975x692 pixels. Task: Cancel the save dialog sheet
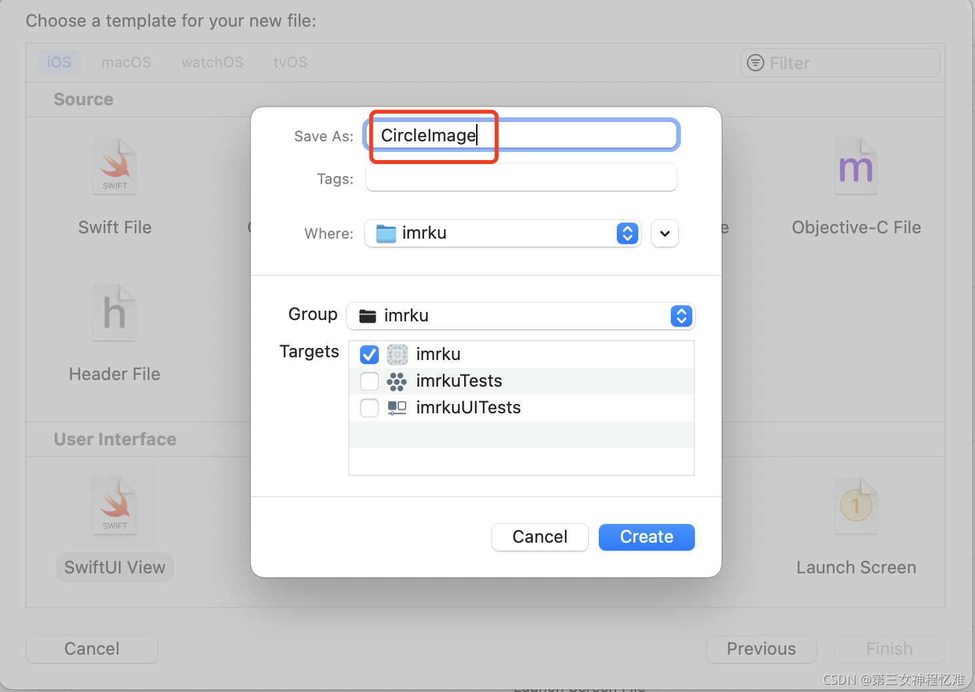540,537
